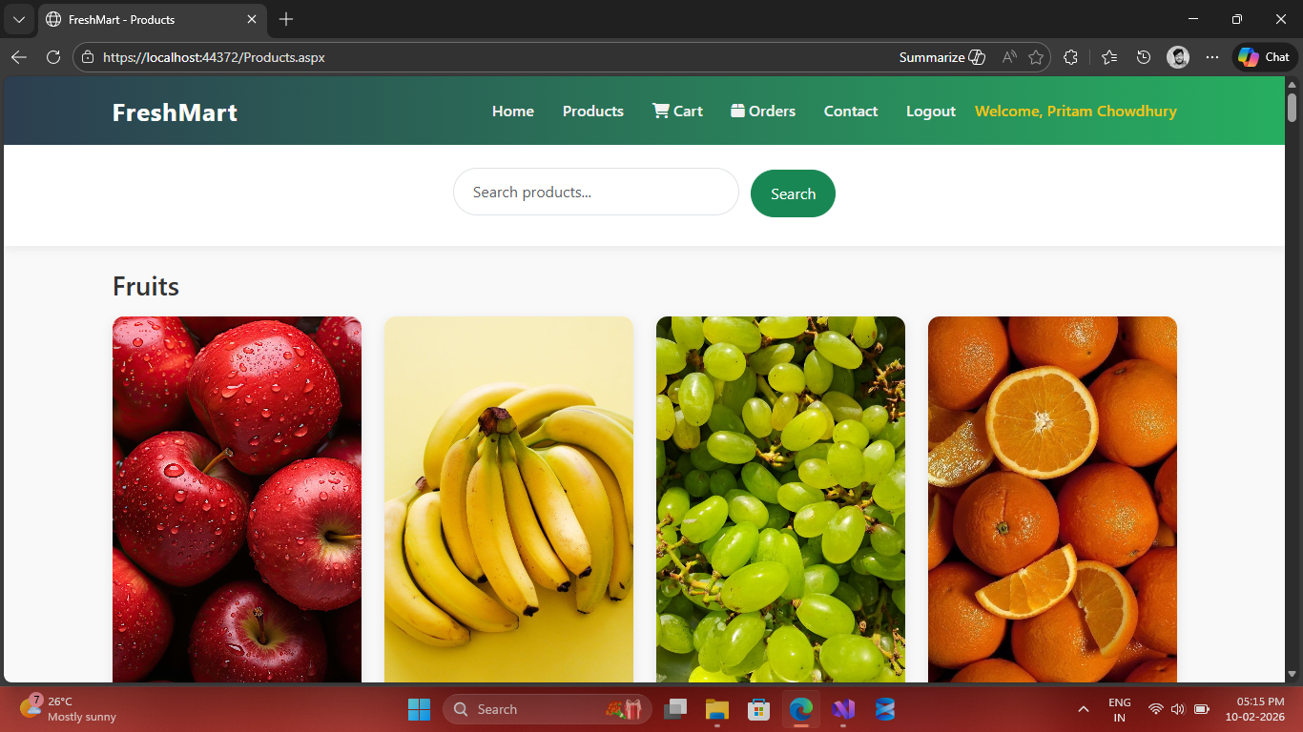Open browser Settings and more menu
This screenshot has height=732, width=1303.
point(1212,57)
